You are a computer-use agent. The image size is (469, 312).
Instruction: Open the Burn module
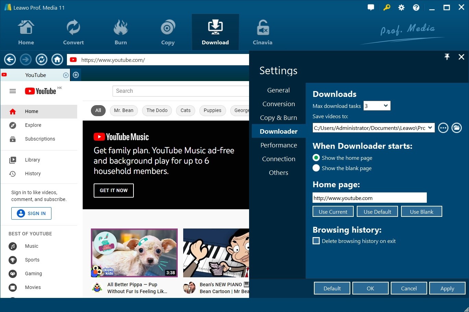pos(121,33)
